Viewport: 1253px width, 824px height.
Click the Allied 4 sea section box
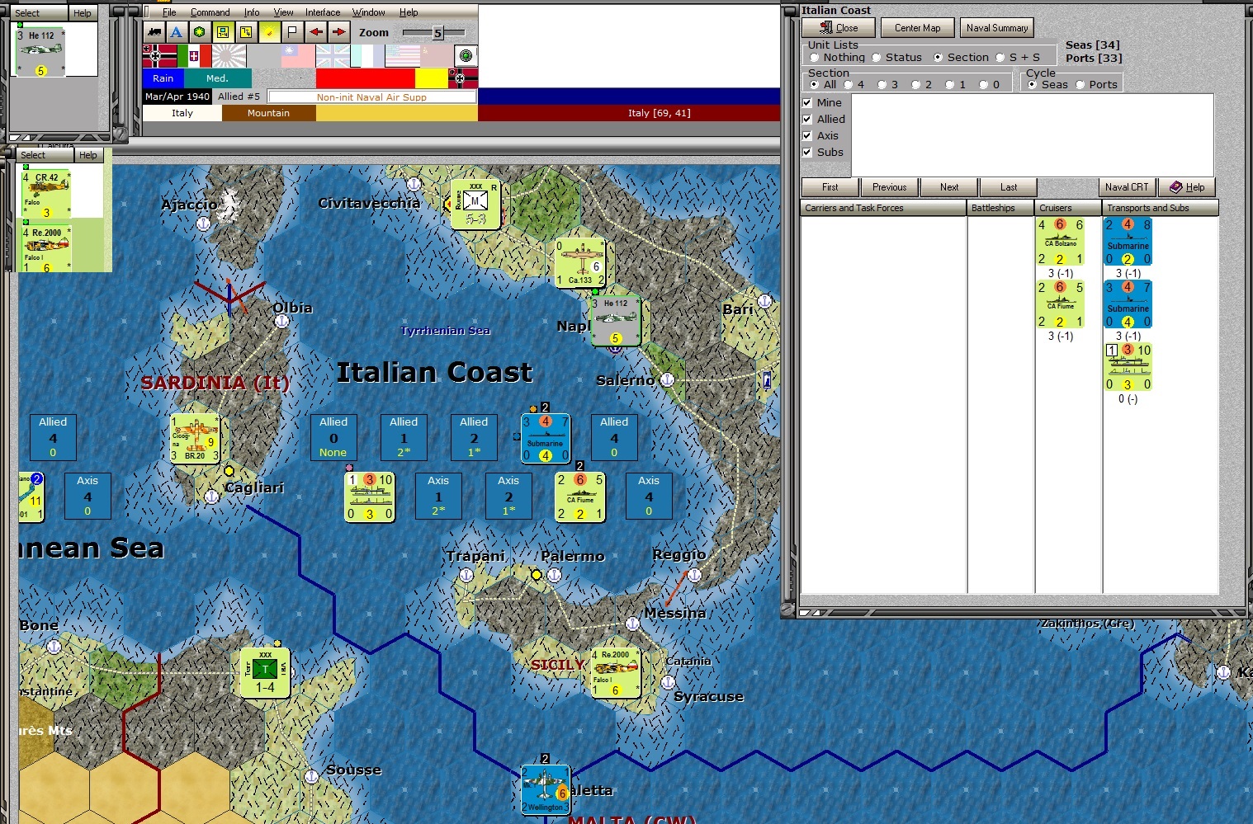pyautogui.click(x=614, y=437)
